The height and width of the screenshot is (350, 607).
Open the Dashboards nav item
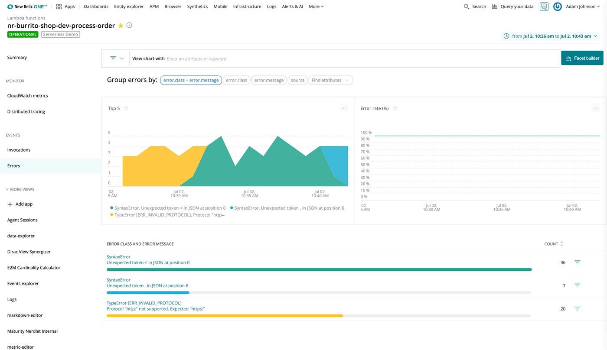pos(96,6)
